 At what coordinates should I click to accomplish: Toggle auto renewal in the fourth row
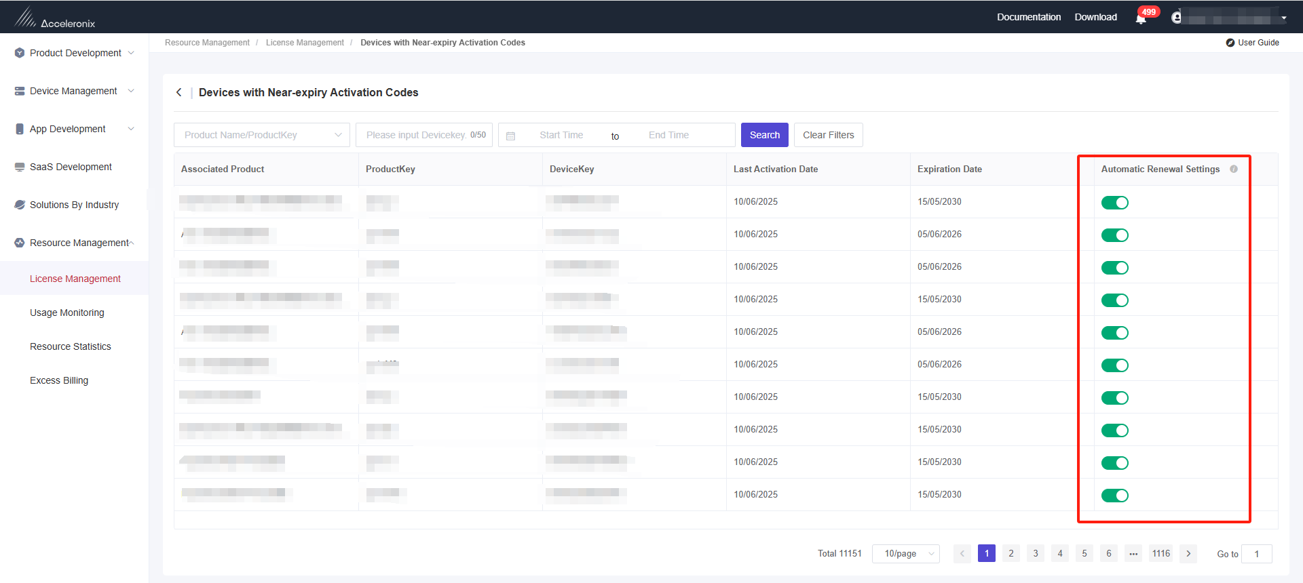click(1114, 300)
